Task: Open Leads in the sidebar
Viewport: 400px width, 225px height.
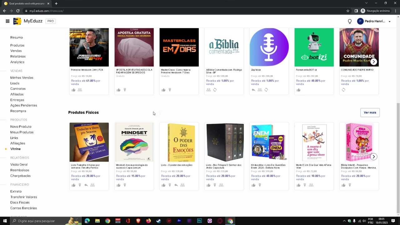Action: tap(15, 83)
